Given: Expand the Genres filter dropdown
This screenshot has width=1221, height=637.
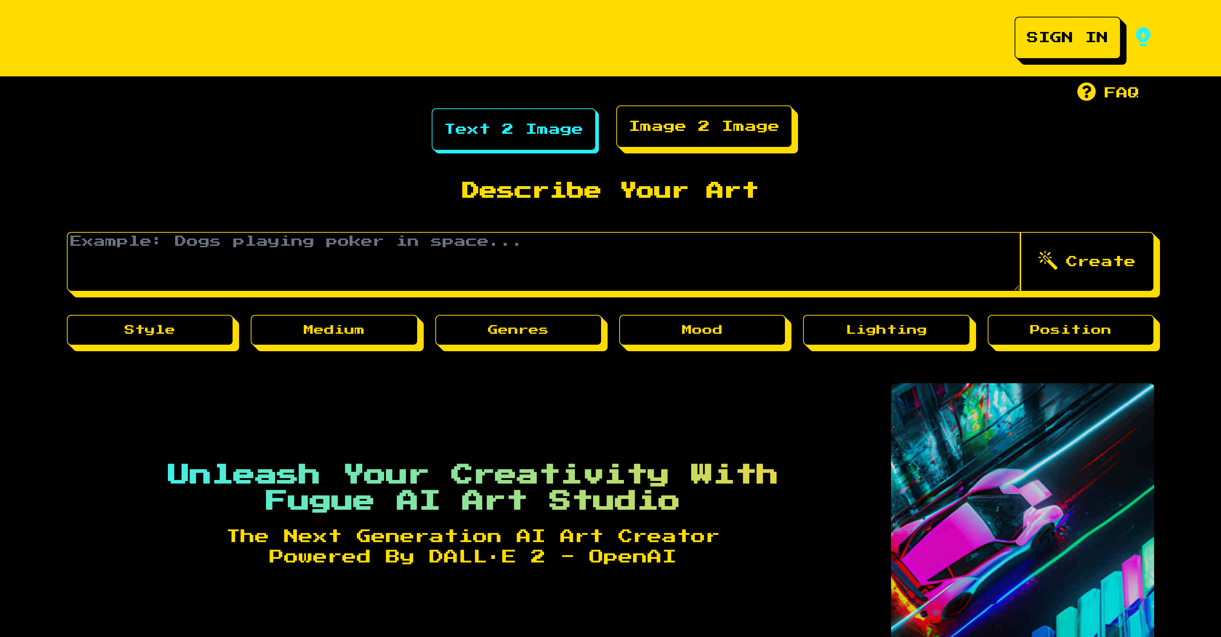Looking at the screenshot, I should click(x=517, y=329).
